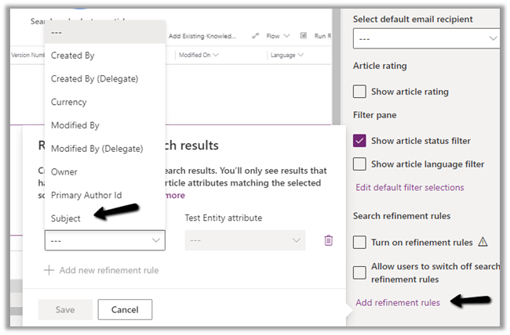Open Edit default filter selections link
The height and width of the screenshot is (335, 510).
tap(410, 188)
